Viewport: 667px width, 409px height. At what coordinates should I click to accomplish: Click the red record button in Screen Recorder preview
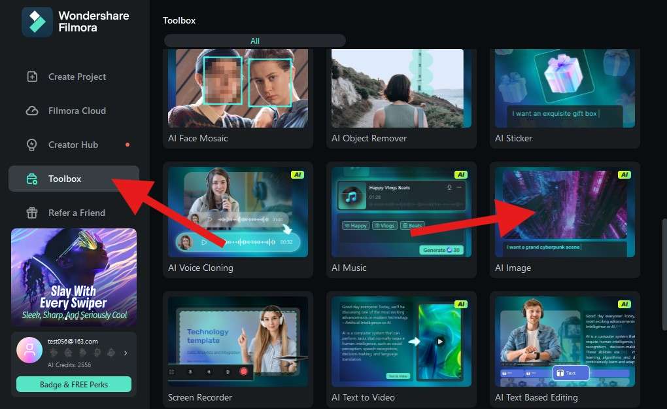click(244, 372)
